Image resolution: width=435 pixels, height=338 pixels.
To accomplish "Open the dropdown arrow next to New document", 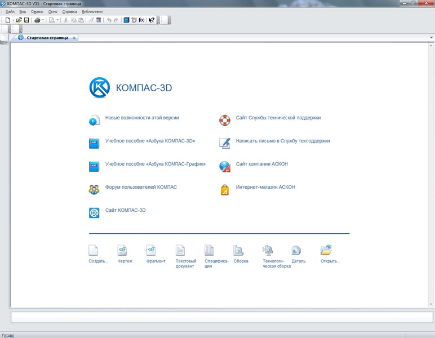I will (13, 20).
